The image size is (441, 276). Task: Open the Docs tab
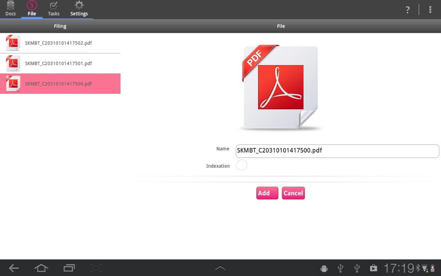point(10,9)
